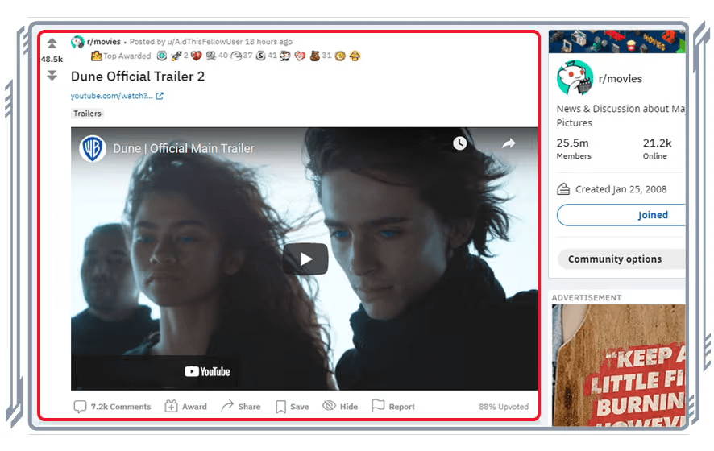Click the gold coin award icon
714x451 pixels.
pyautogui.click(x=340, y=56)
